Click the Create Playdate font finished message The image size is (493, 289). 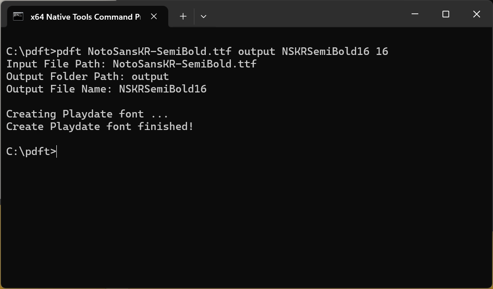pyautogui.click(x=99, y=126)
